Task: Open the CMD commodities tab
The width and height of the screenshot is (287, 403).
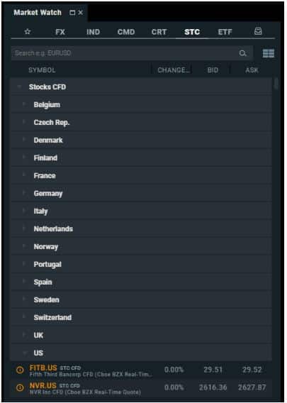Action: pyautogui.click(x=126, y=32)
